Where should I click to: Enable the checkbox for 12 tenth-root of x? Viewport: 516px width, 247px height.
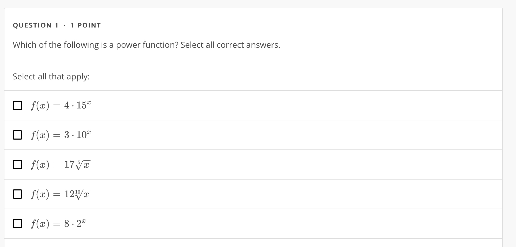(x=17, y=194)
